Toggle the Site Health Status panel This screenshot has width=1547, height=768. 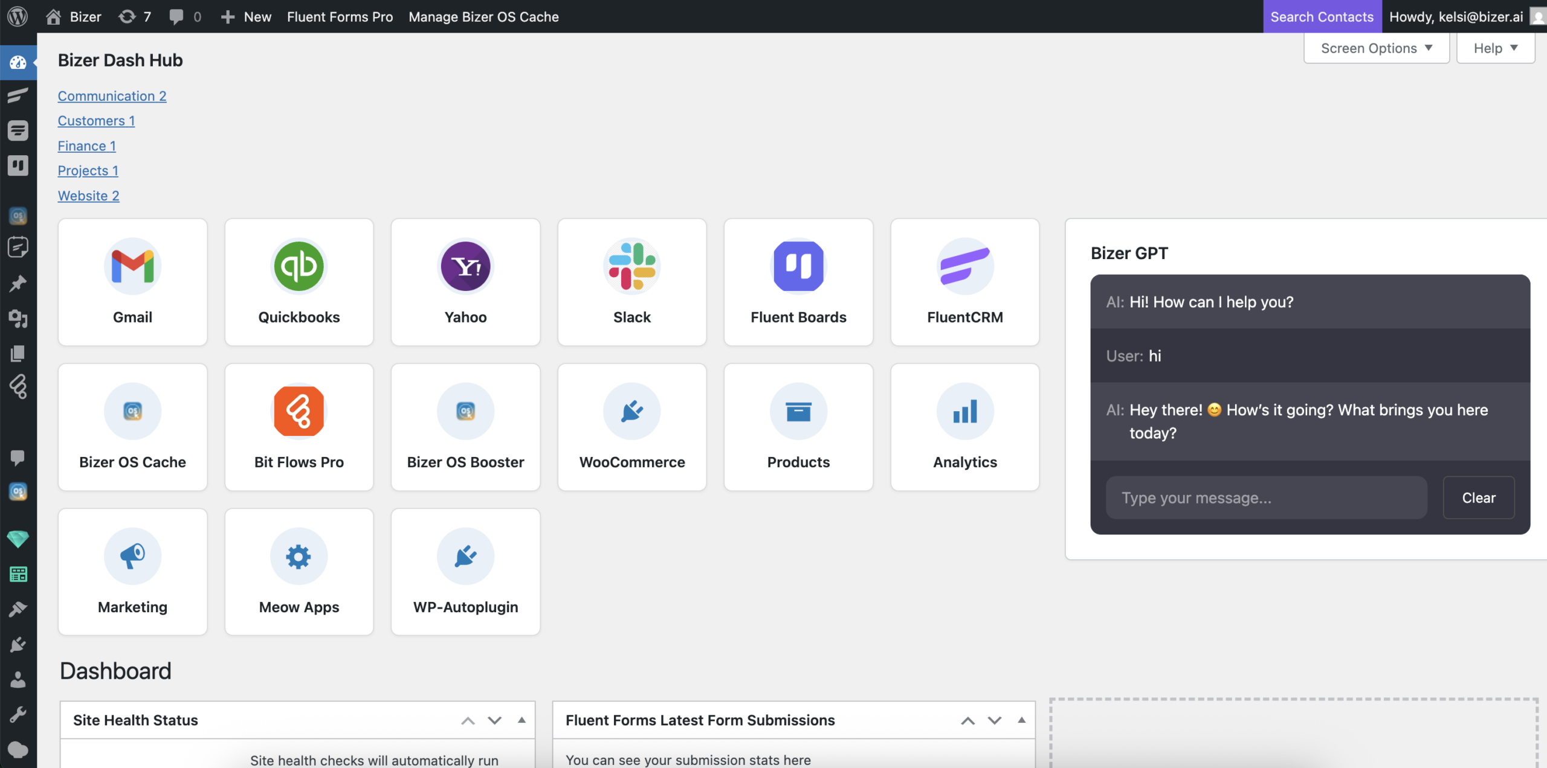(x=522, y=720)
